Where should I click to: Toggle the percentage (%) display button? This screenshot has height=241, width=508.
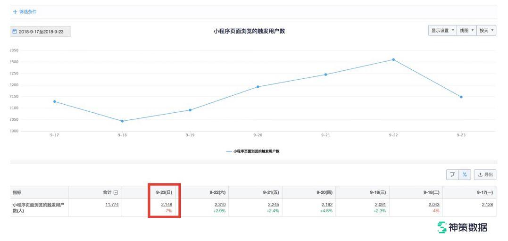[x=464, y=175]
